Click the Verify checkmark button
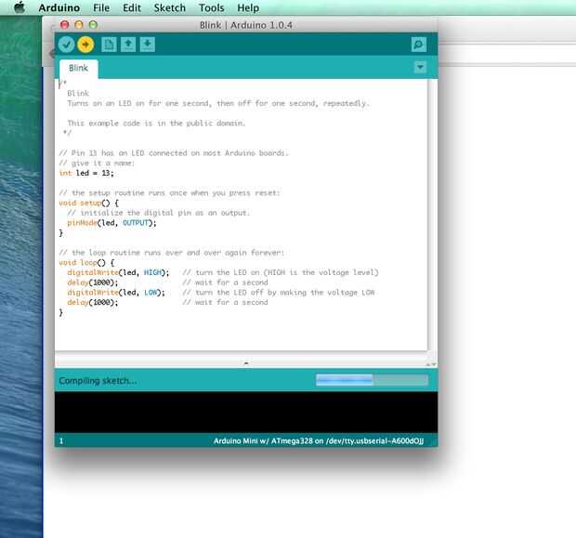Screen dimensions: 576x538 point(67,45)
